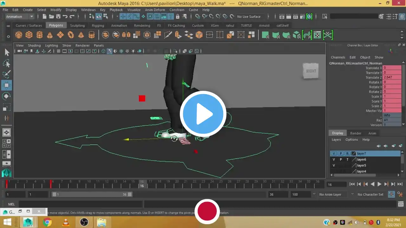The height and width of the screenshot is (228, 406).
Task: Open Google Chrome from the taskbar
Action: 47,222
